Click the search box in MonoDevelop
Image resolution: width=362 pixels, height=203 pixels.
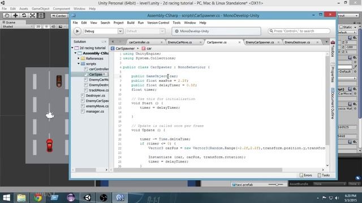coord(299,31)
